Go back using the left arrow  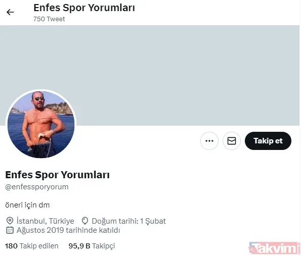[x=10, y=12]
